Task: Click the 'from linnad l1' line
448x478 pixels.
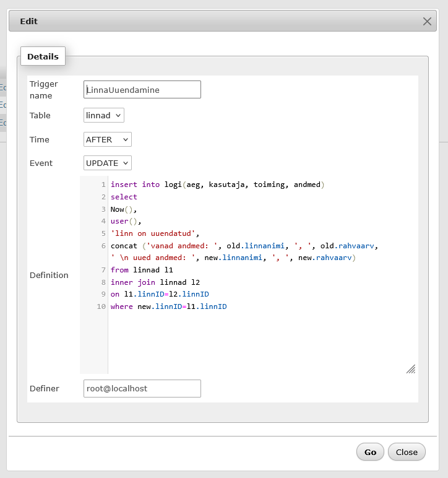Action: [x=142, y=270]
